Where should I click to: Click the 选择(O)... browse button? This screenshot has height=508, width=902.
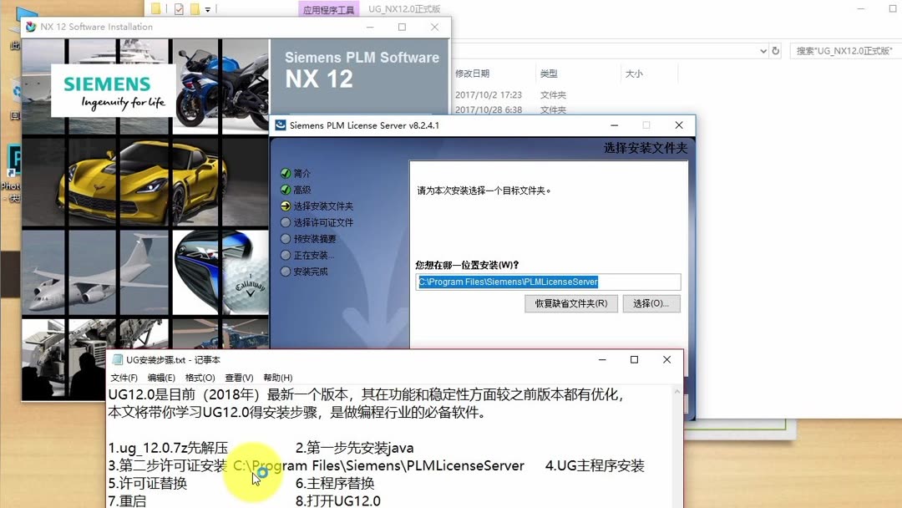[x=651, y=303]
